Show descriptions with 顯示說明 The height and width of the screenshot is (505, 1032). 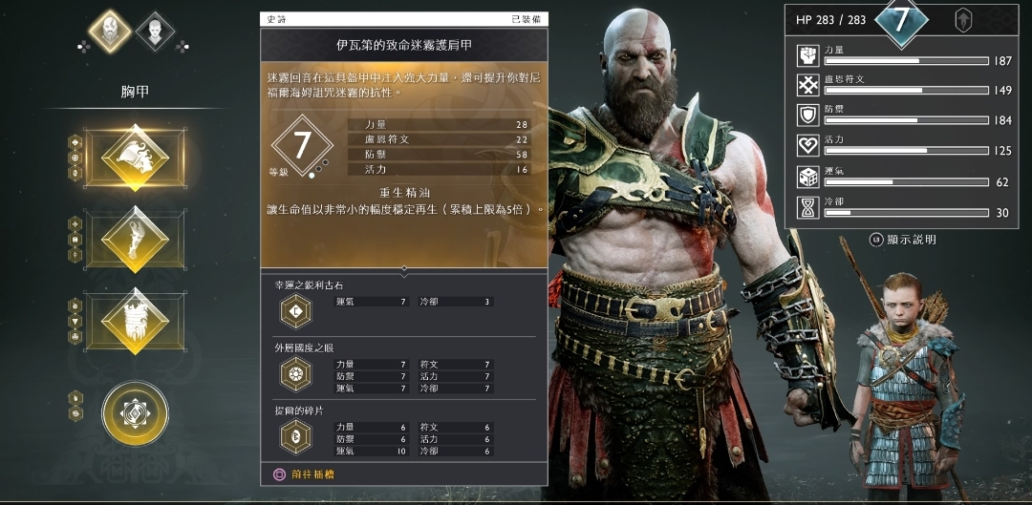[x=903, y=240]
